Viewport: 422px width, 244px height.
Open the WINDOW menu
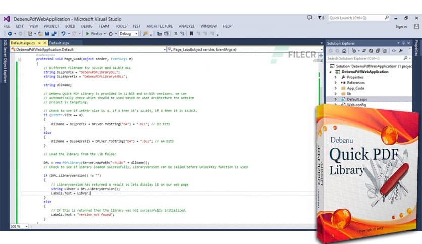[208, 26]
